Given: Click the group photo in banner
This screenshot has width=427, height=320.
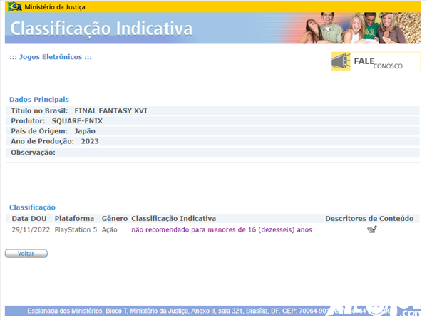Looking at the screenshot, I should [x=359, y=28].
